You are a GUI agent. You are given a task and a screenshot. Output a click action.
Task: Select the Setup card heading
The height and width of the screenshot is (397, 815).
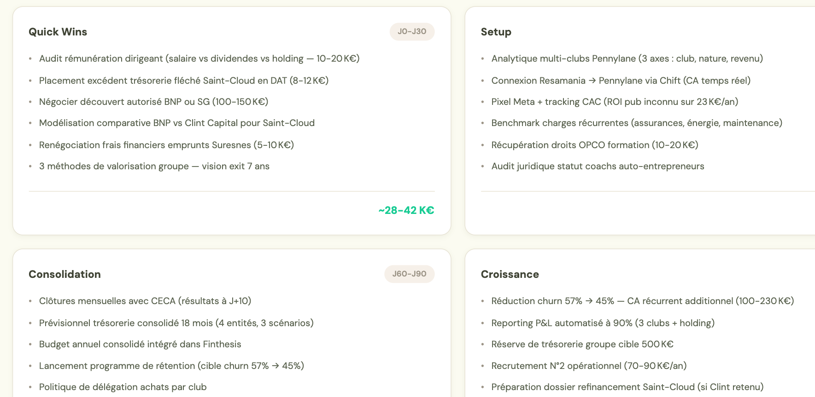point(496,32)
